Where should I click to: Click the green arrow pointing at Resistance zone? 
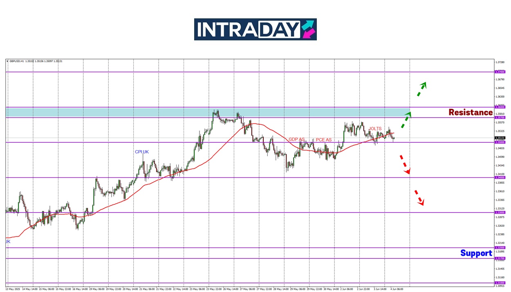pyautogui.click(x=406, y=119)
